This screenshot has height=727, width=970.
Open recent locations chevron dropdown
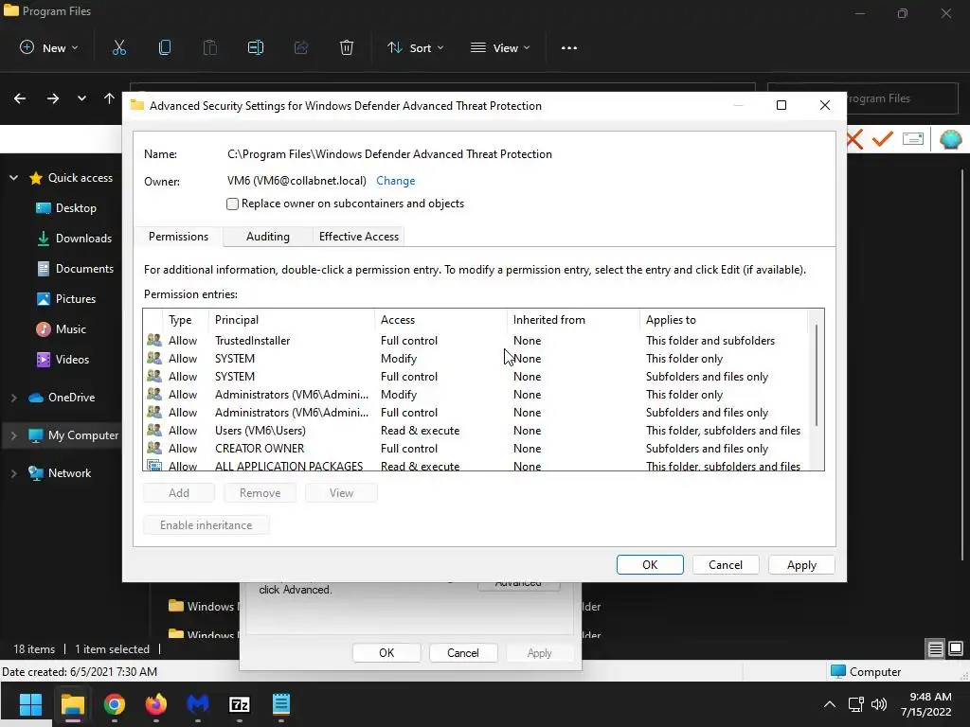pyautogui.click(x=81, y=98)
